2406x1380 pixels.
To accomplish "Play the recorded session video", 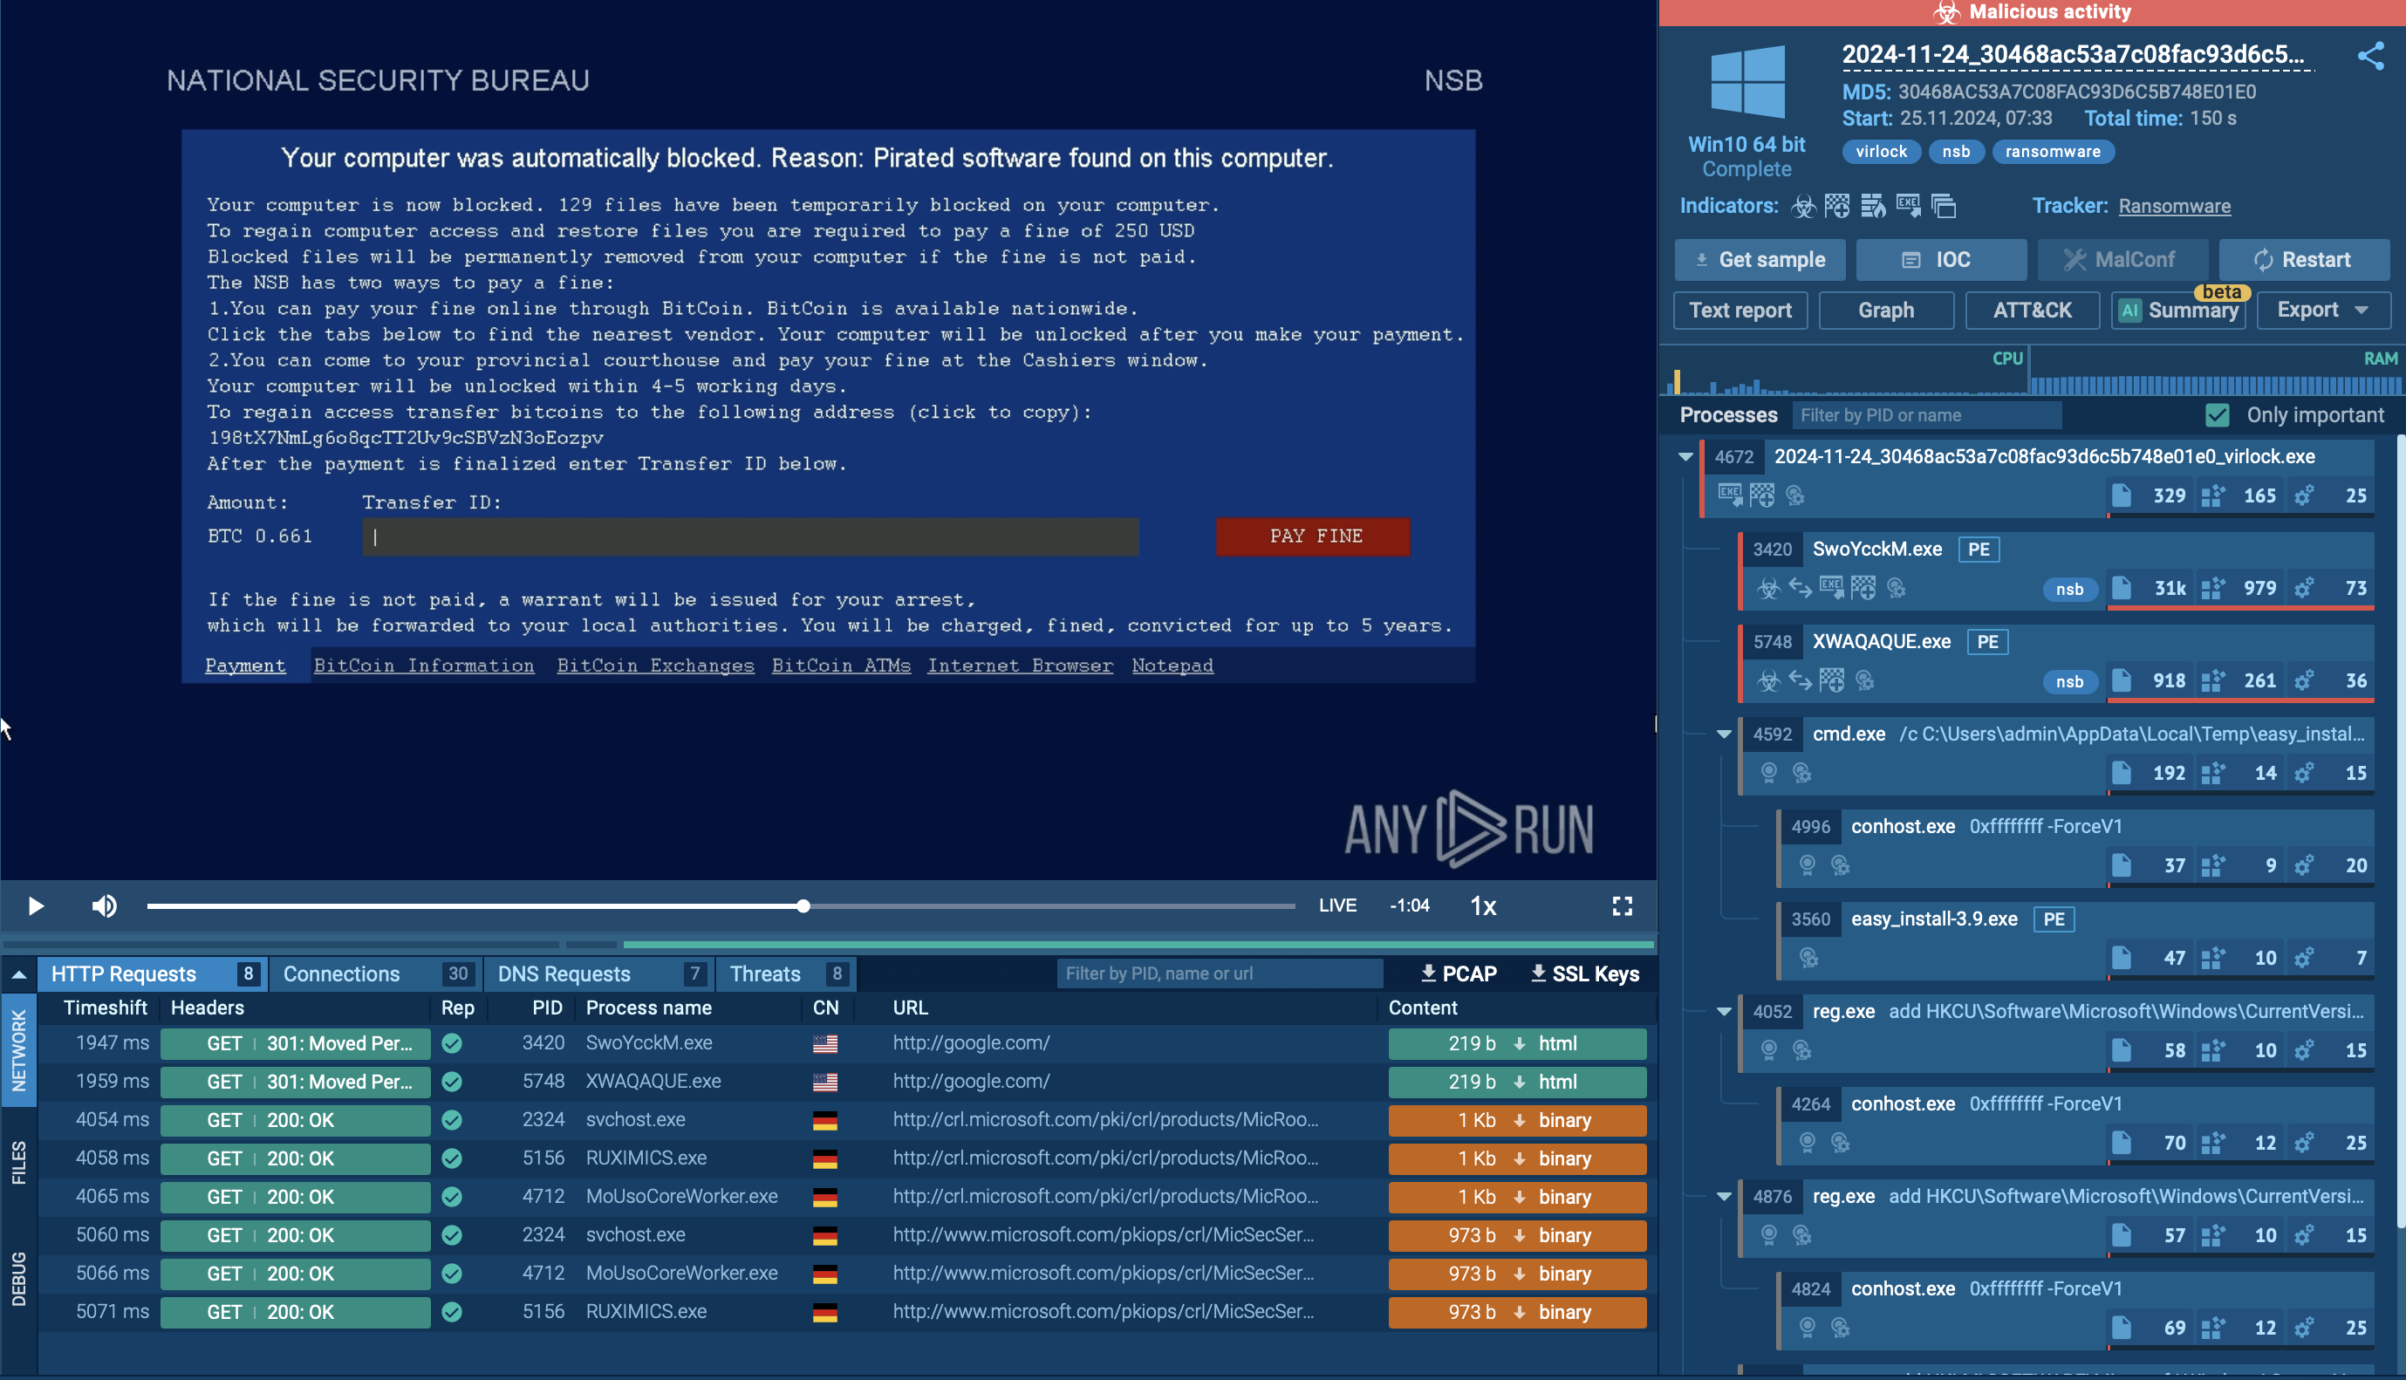I will tap(36, 906).
